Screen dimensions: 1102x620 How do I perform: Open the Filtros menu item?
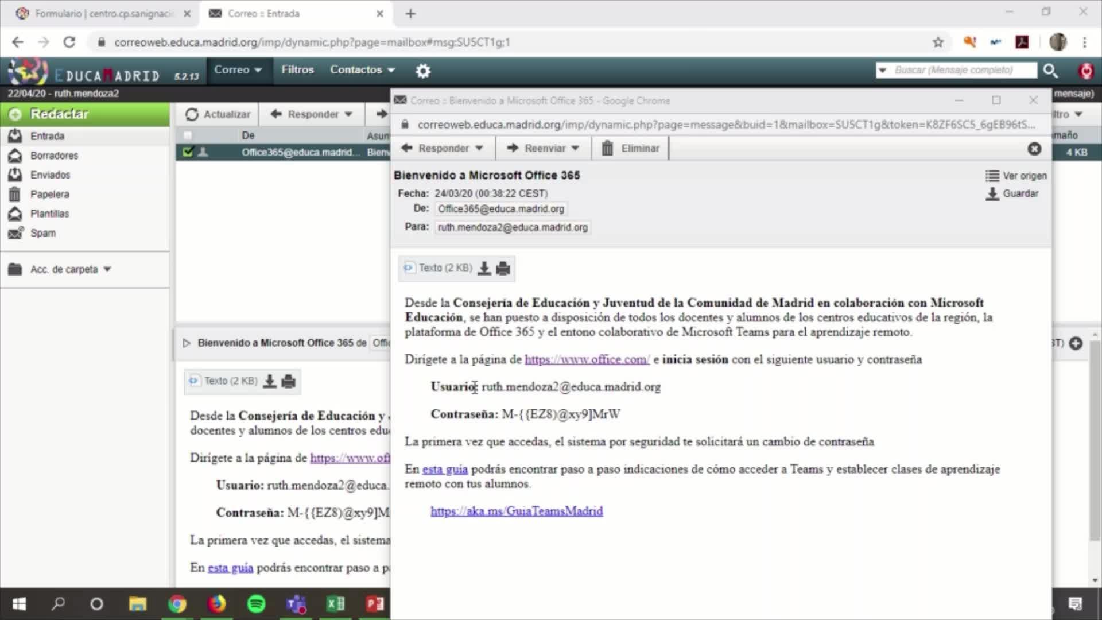pos(297,70)
